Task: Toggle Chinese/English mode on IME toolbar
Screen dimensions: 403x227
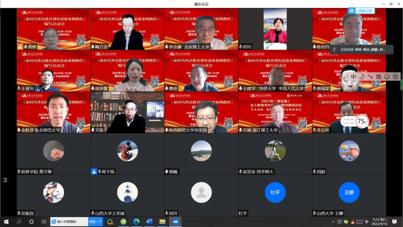Action: click(353, 76)
